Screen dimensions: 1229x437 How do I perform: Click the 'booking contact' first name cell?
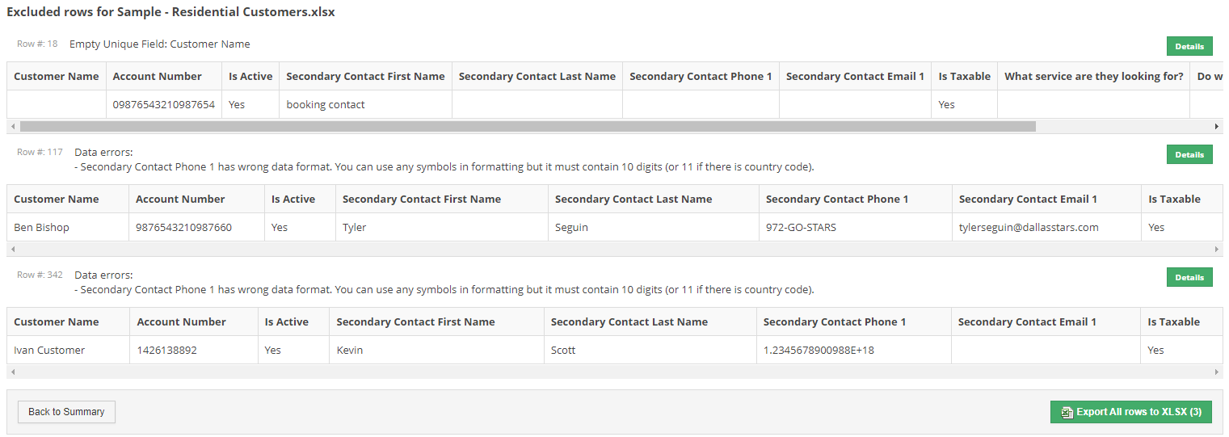(365, 105)
